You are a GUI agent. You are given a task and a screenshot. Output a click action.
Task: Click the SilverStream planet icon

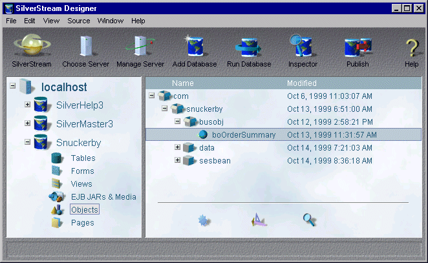(x=32, y=45)
